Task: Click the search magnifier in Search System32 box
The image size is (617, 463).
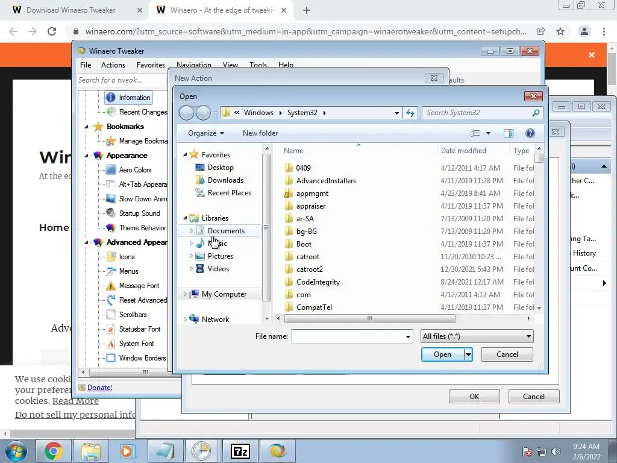Action: (536, 113)
